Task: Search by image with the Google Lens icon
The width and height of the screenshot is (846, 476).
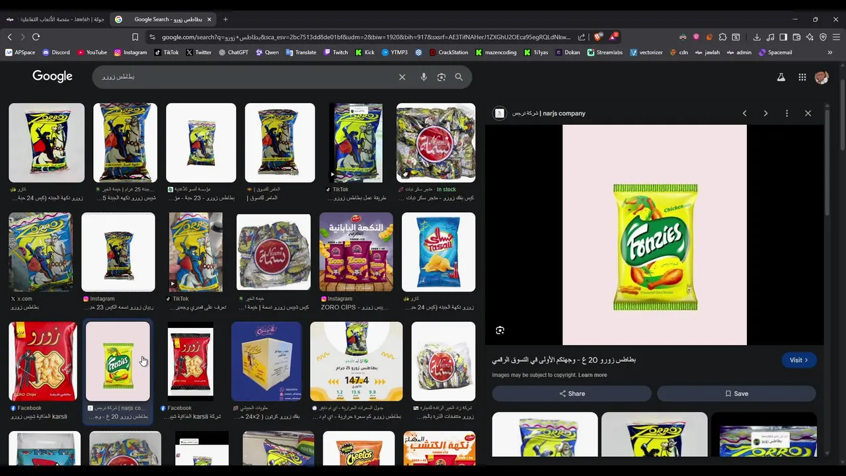Action: [442, 77]
